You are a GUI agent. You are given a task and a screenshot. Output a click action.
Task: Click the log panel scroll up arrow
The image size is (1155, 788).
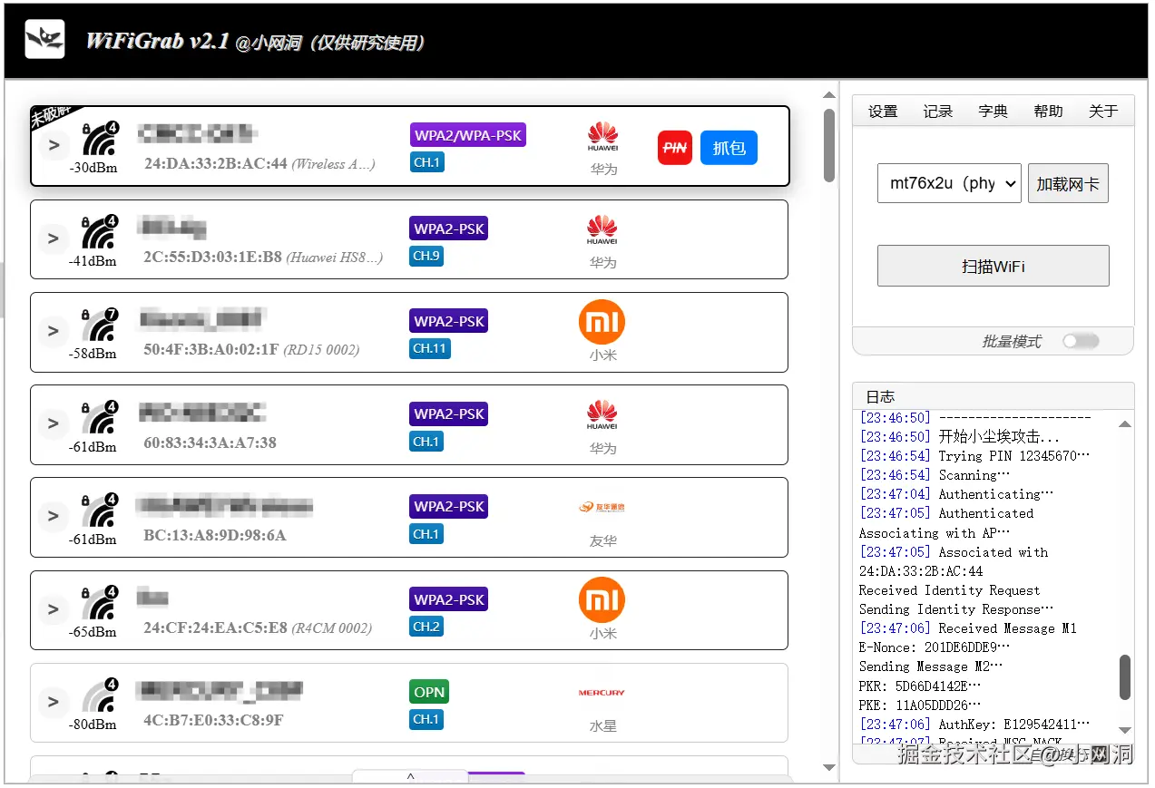tap(1125, 423)
